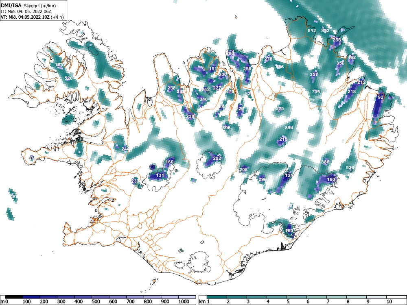Screen dimensions: 407x305
Task: Select the '10' tick label on the km scale
Action: pyautogui.click(x=389, y=302)
